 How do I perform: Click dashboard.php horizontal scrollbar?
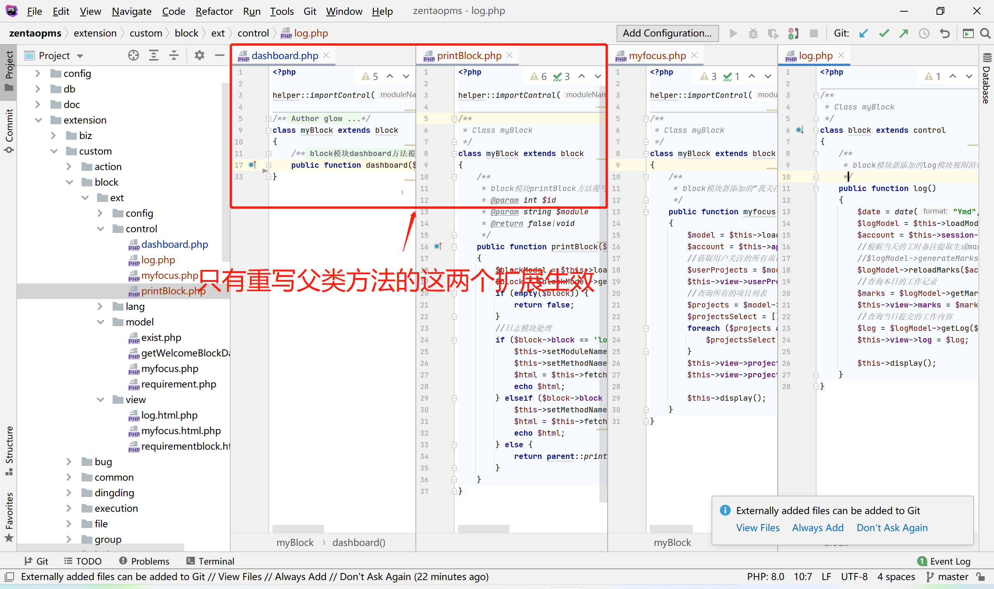297,529
